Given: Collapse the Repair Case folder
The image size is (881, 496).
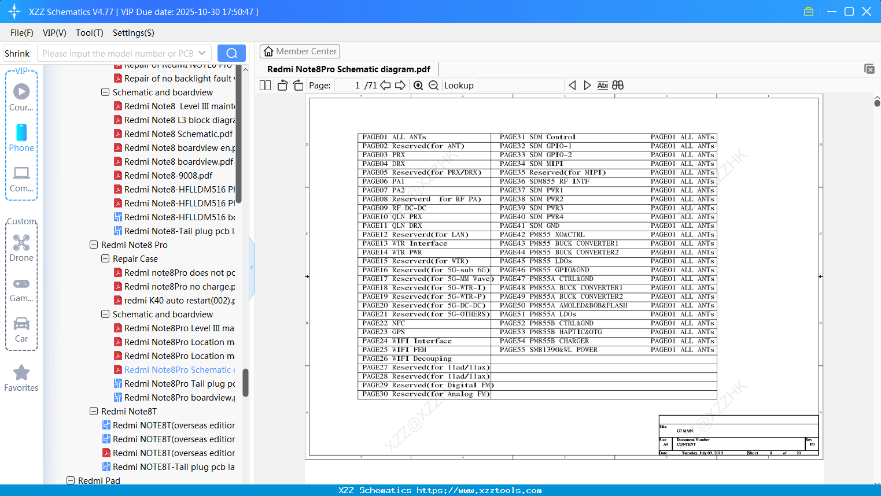Looking at the screenshot, I should click(105, 259).
